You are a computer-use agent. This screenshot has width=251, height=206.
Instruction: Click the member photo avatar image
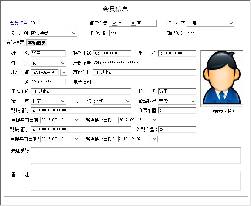(222, 78)
